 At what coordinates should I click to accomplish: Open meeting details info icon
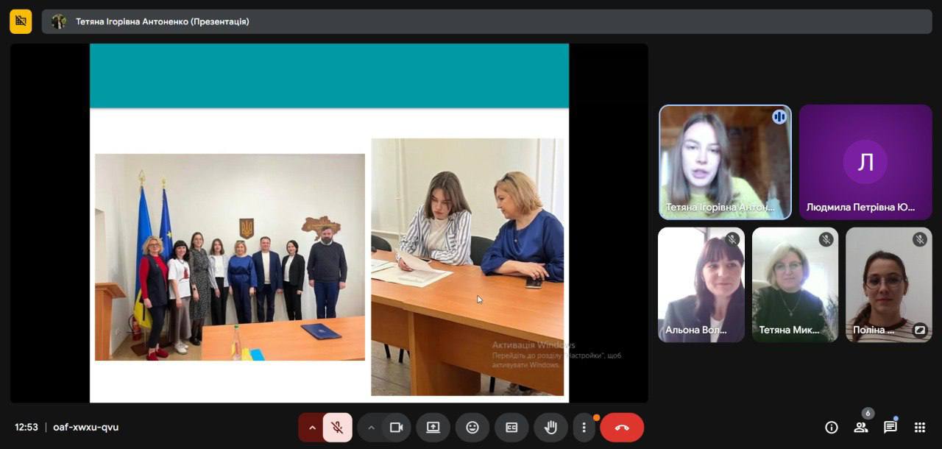click(832, 428)
